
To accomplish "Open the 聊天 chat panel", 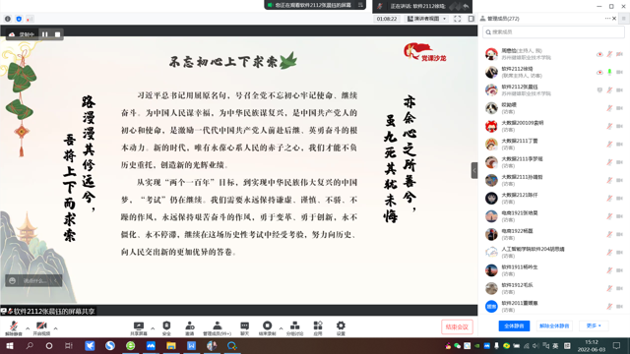I will tap(244, 327).
